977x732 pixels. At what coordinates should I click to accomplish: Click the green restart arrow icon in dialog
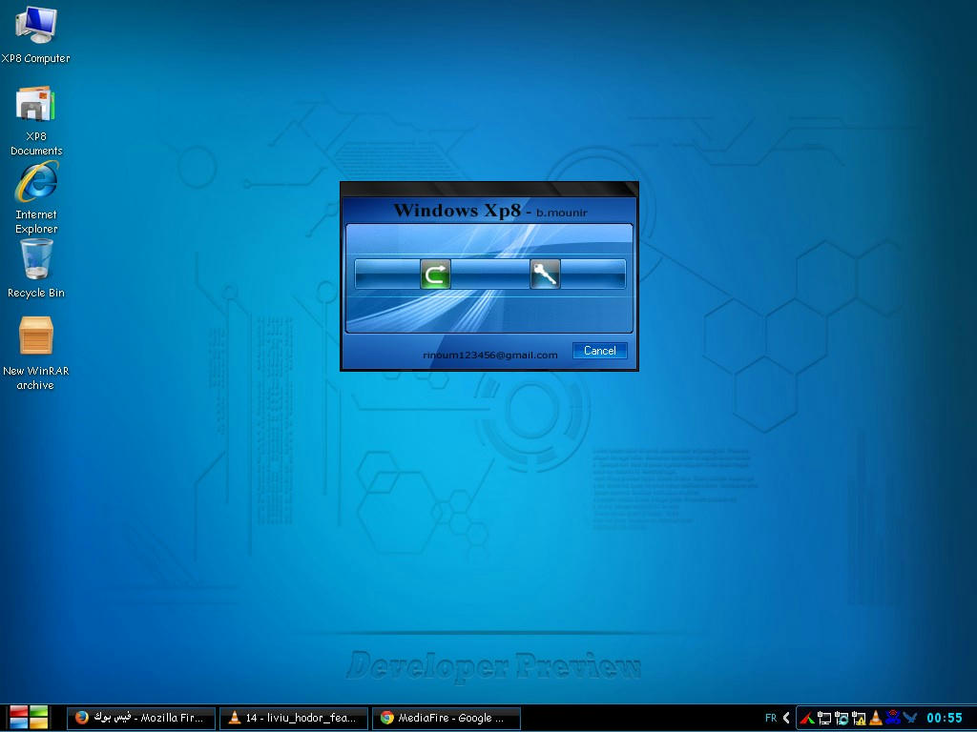point(435,274)
